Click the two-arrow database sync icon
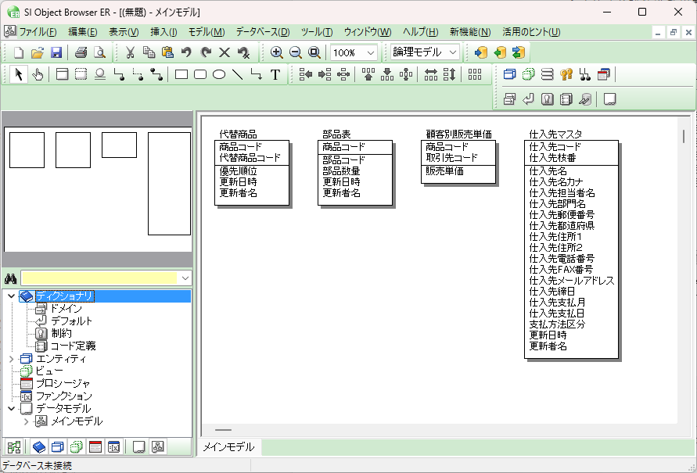Image resolution: width=697 pixels, height=473 pixels. tap(519, 52)
